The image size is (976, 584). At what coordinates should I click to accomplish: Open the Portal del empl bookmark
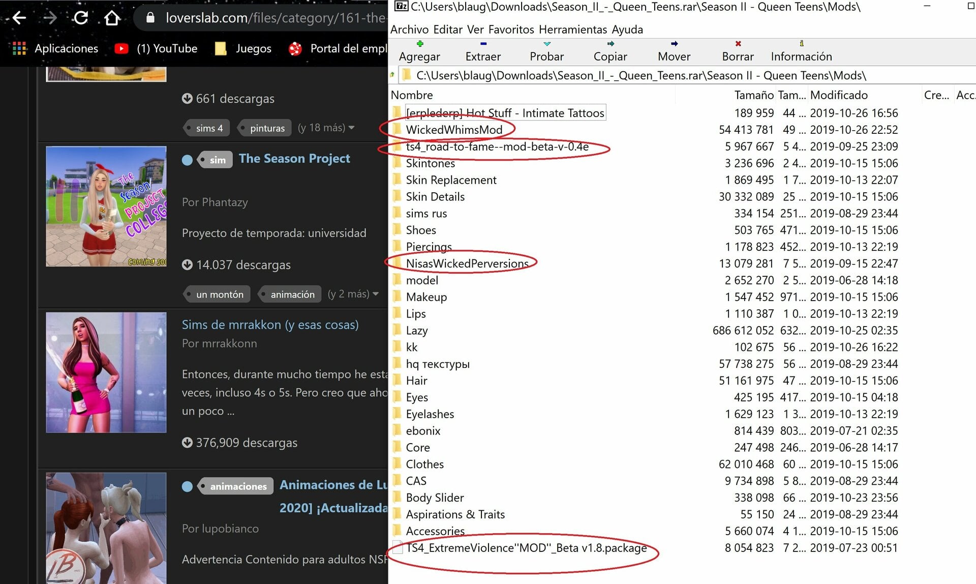pyautogui.click(x=338, y=48)
